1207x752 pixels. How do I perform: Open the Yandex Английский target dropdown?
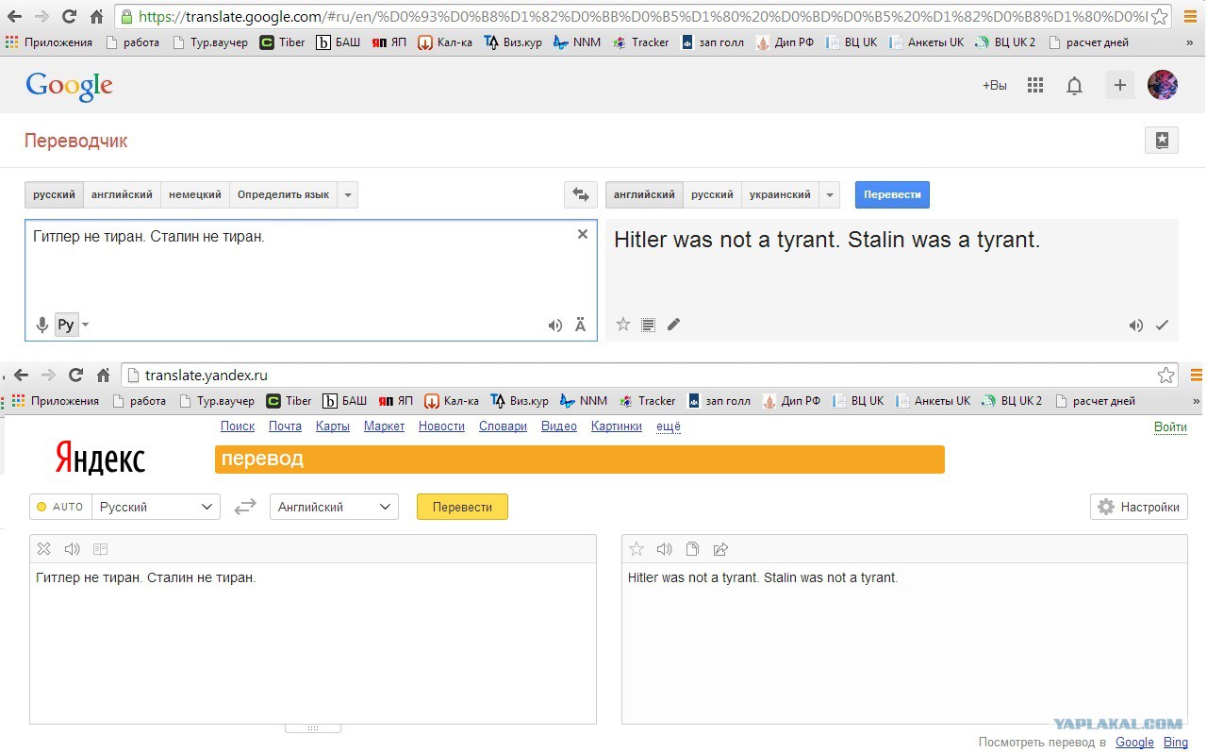coord(334,507)
